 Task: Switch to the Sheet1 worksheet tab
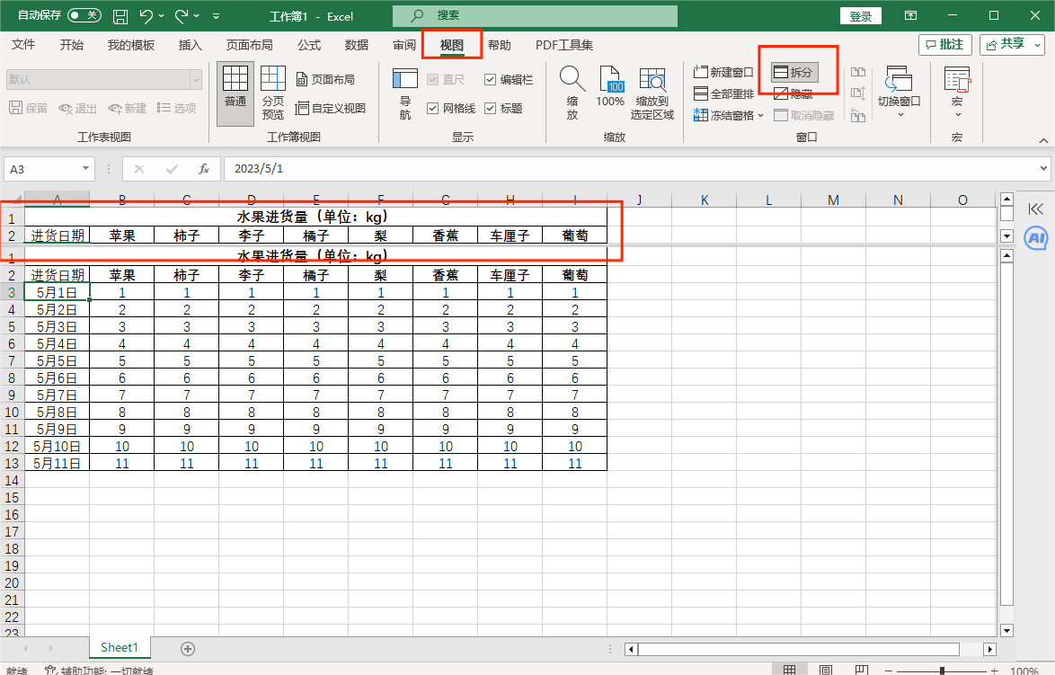pyautogui.click(x=120, y=647)
